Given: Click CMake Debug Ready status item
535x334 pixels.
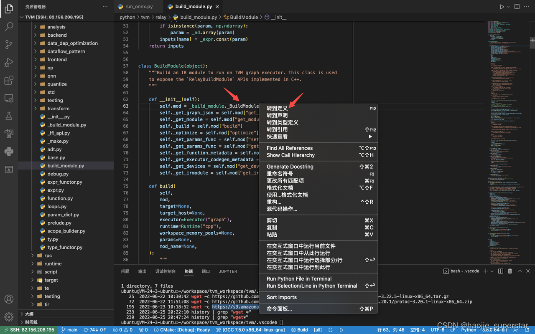Looking at the screenshot, I should (182, 330).
